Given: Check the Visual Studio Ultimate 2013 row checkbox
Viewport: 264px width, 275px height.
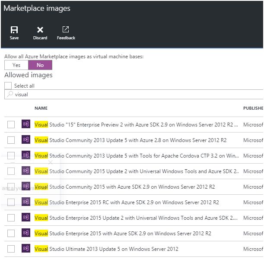Looking at the screenshot, I should [11, 249].
